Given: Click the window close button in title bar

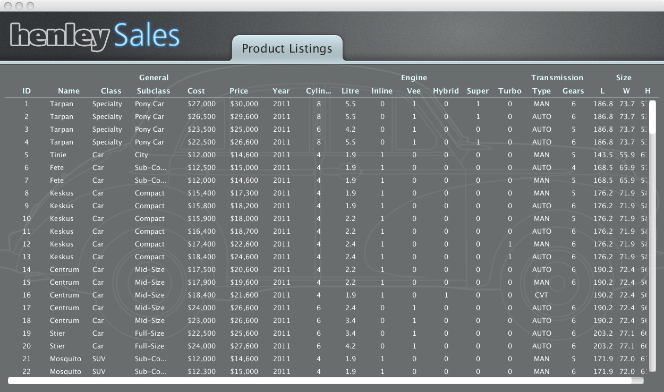Looking at the screenshot, I should pyautogui.click(x=8, y=5).
